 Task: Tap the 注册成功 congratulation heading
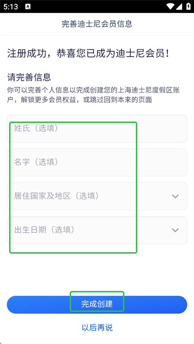coord(89,54)
